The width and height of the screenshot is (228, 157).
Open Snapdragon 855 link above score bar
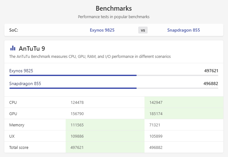[25, 84]
